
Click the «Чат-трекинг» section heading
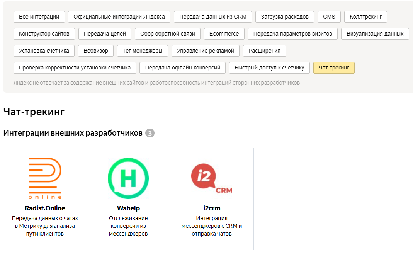pos(35,111)
